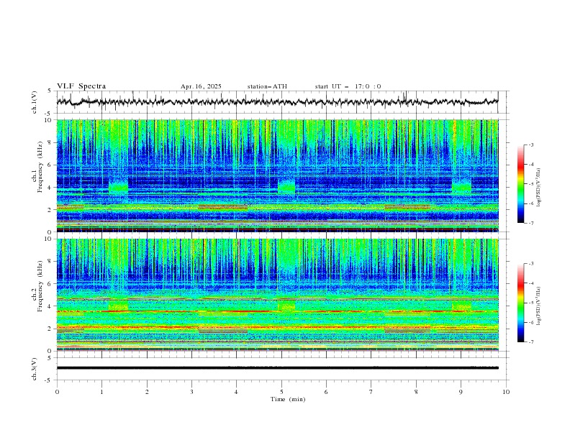Click ch.2 red band near 3.5 kHz
Screen dimensions: 570x440
point(277,311)
